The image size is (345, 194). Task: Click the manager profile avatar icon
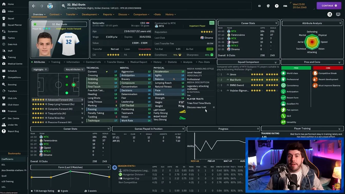330,14
